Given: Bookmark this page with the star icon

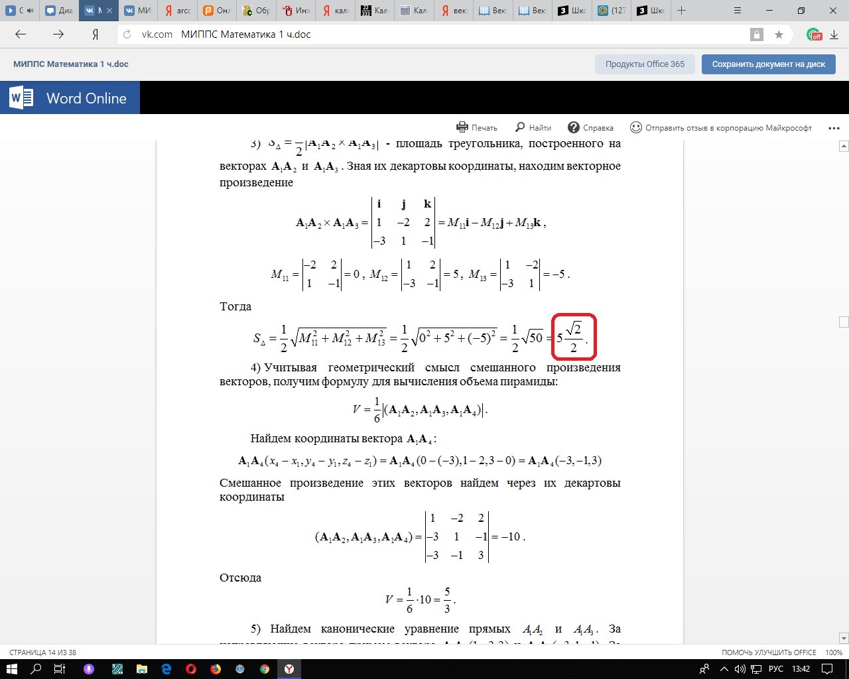Looking at the screenshot, I should click(x=779, y=34).
